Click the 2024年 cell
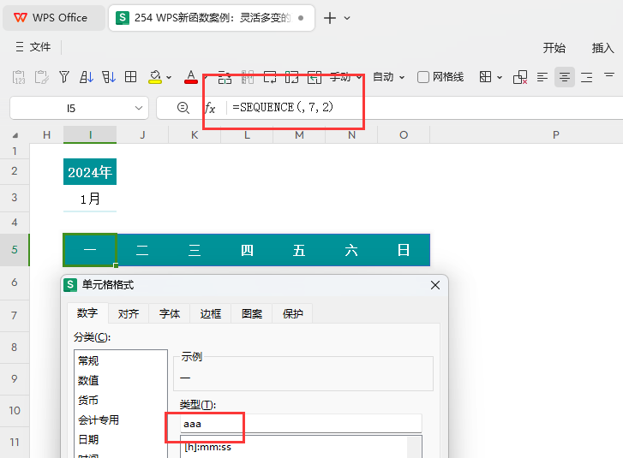The width and height of the screenshot is (623, 458). [90, 172]
